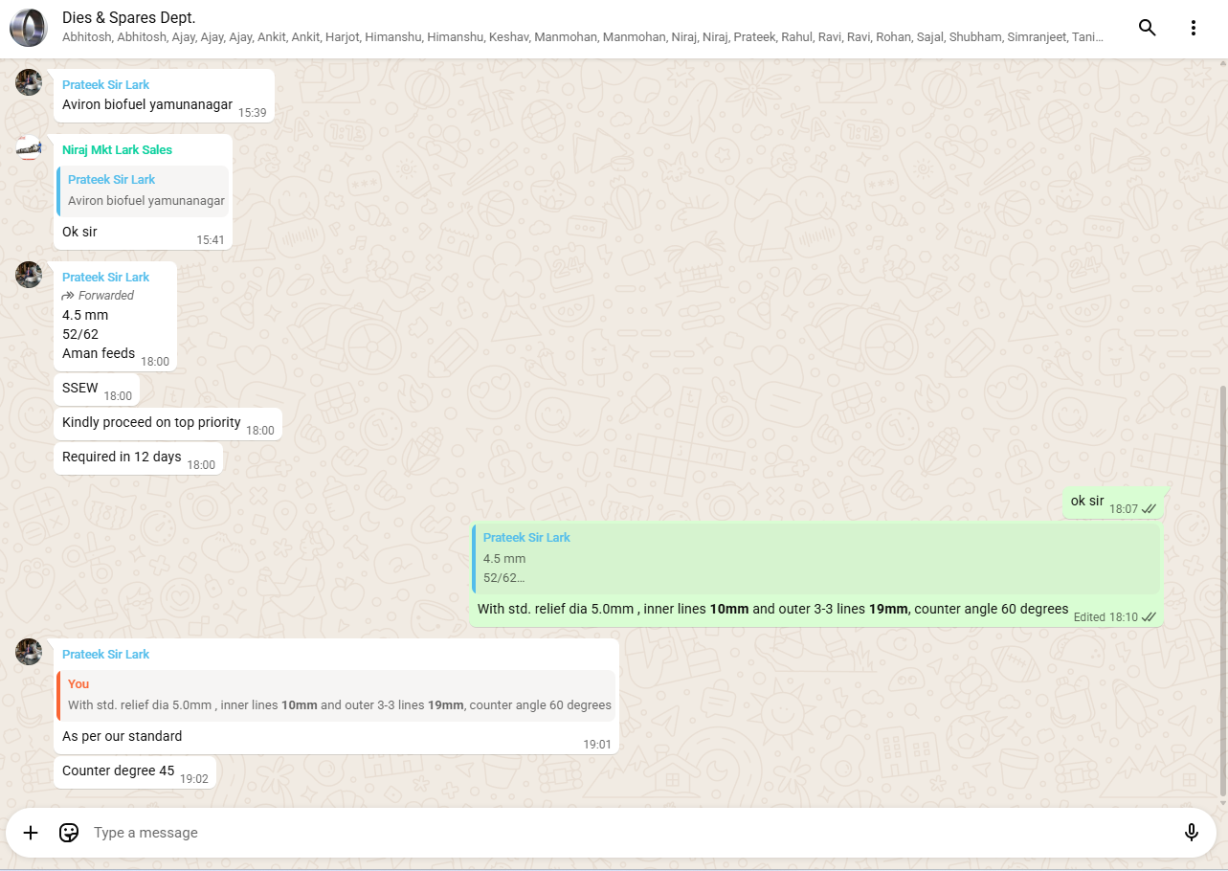Click sender name Niraj Mkt Lark Sales
Viewport: 1228px width, 871px height.
pos(117,150)
